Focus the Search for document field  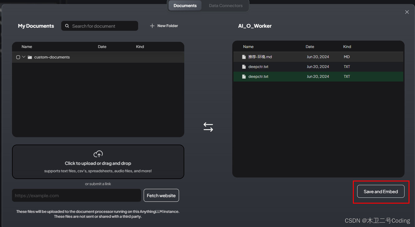coord(100,26)
